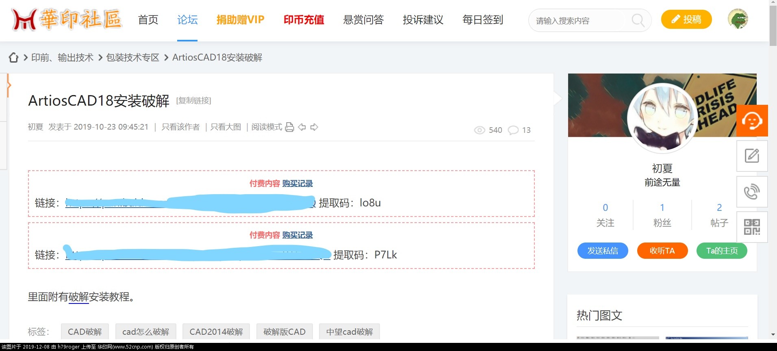The height and width of the screenshot is (351, 777).
Task: Click the cad怎么破解 tag
Action: point(145,331)
